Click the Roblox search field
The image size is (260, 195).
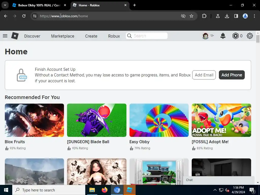point(147,36)
